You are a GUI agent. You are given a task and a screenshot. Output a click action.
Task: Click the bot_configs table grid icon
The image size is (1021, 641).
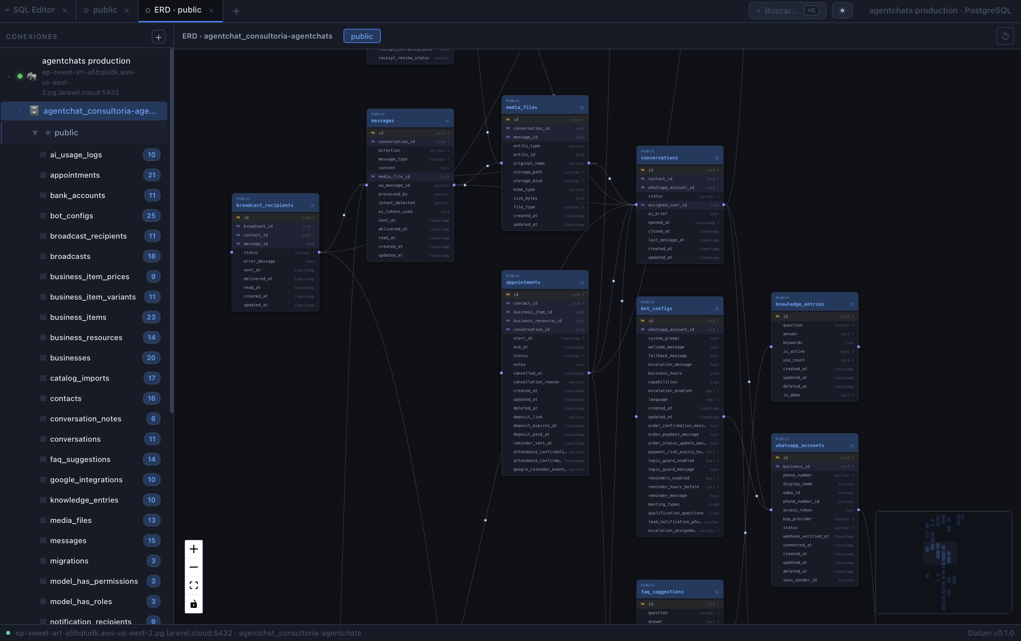click(x=716, y=309)
